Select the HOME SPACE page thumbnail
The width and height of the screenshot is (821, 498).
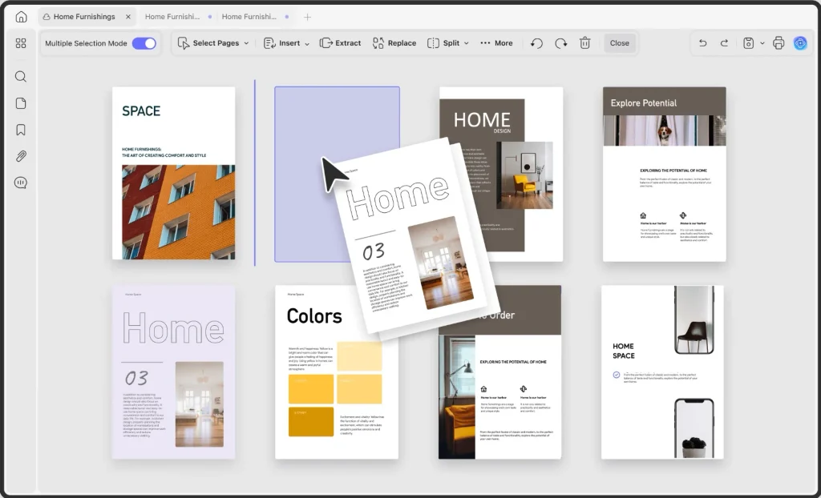[x=662, y=372]
